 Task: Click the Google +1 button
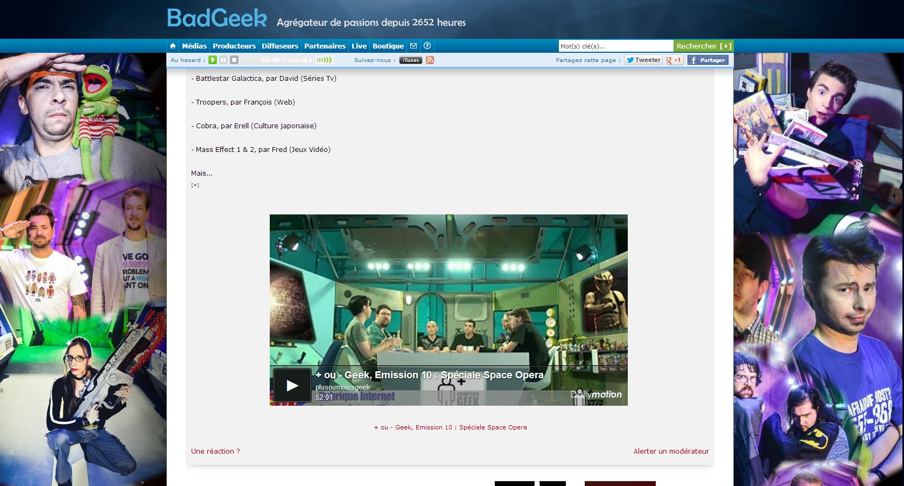(674, 60)
